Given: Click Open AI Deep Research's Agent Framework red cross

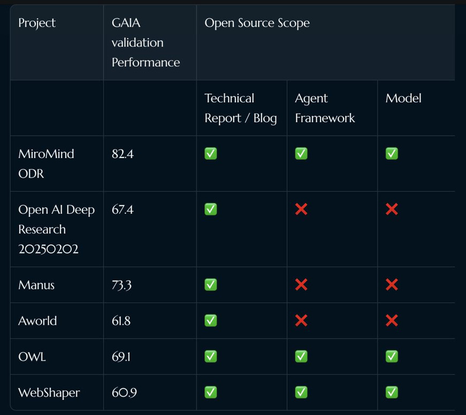Looking at the screenshot, I should click(x=301, y=209).
